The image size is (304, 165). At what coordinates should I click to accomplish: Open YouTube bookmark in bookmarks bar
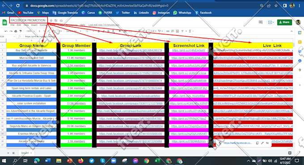(25, 13)
